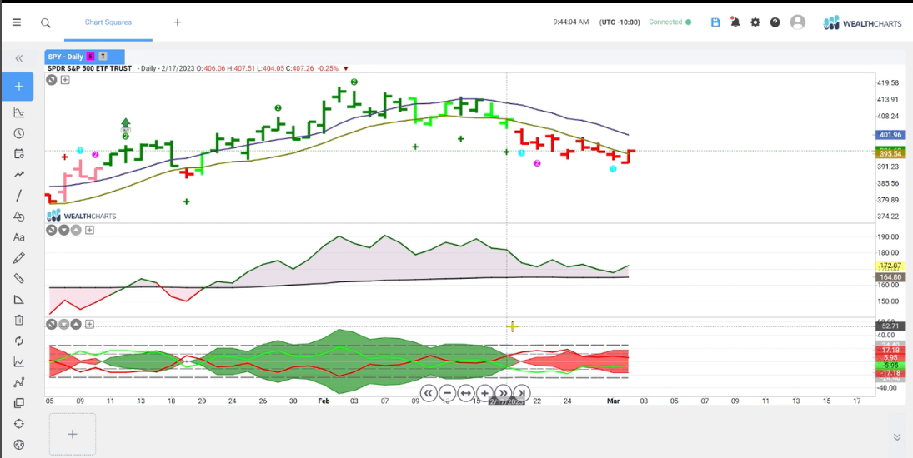
Task: Select the angle measurement tool
Action: coord(18,299)
